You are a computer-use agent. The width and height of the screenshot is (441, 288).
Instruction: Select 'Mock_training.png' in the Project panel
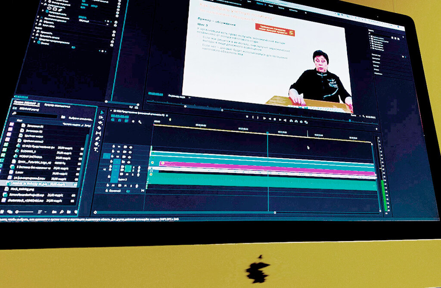(x=22, y=189)
